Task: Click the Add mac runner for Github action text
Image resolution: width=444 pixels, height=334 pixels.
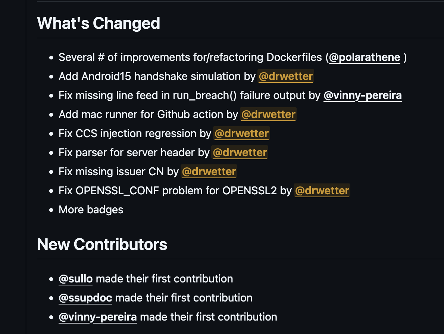Action: [141, 115]
